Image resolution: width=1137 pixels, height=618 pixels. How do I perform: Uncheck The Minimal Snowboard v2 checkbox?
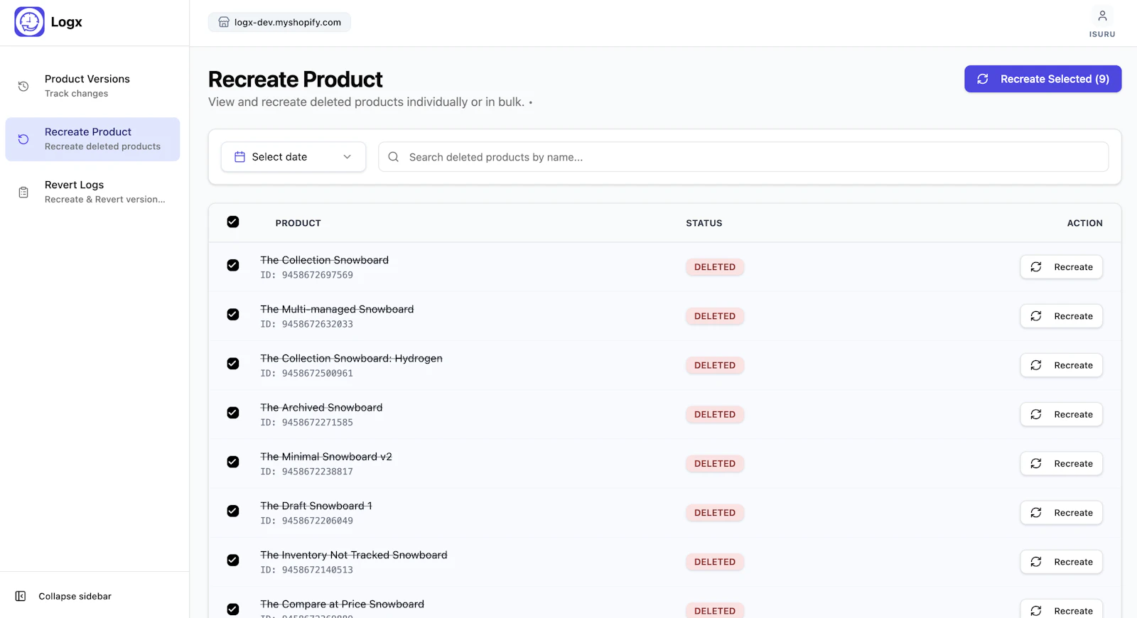[233, 462]
